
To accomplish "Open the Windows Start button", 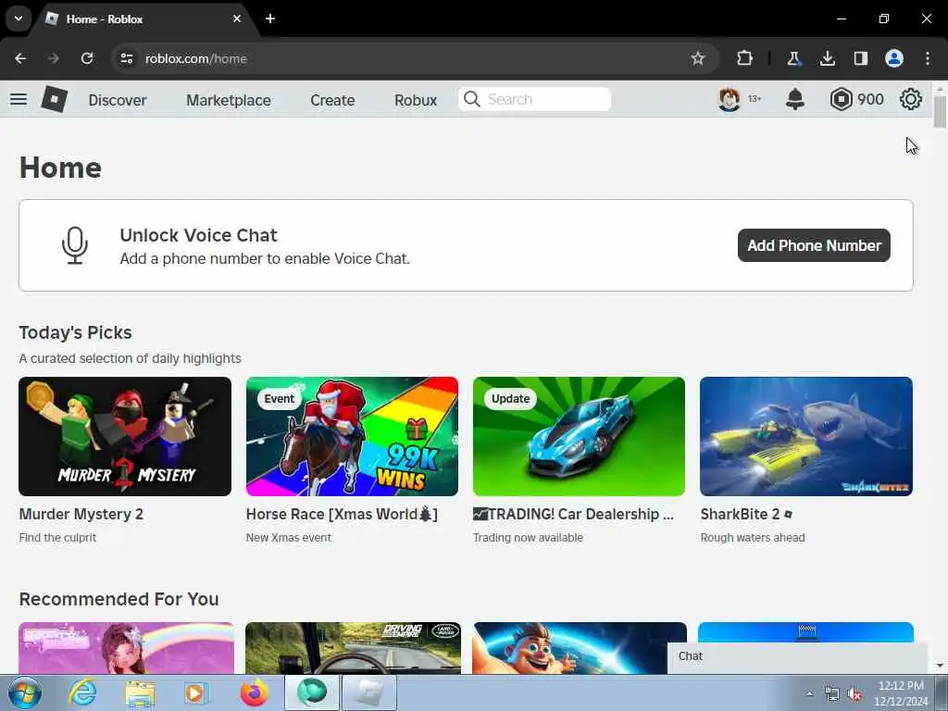I will click(x=25, y=692).
